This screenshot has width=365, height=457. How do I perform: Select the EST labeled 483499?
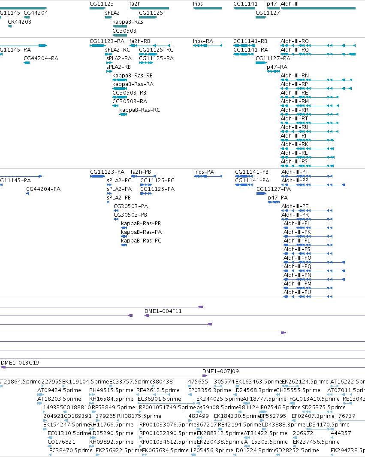(199, 416)
